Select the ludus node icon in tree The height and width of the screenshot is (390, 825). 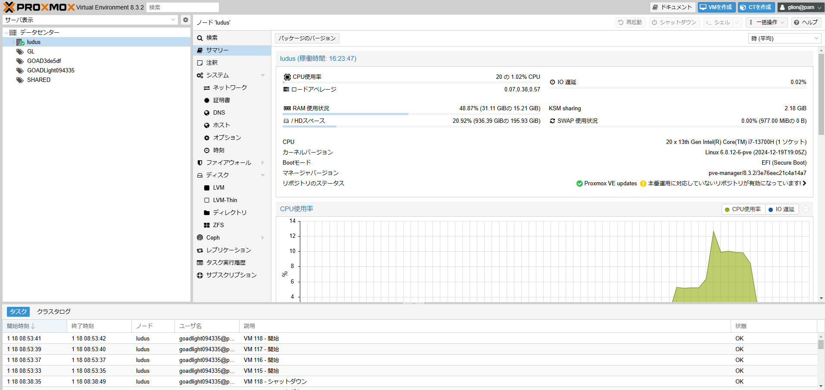(x=20, y=42)
